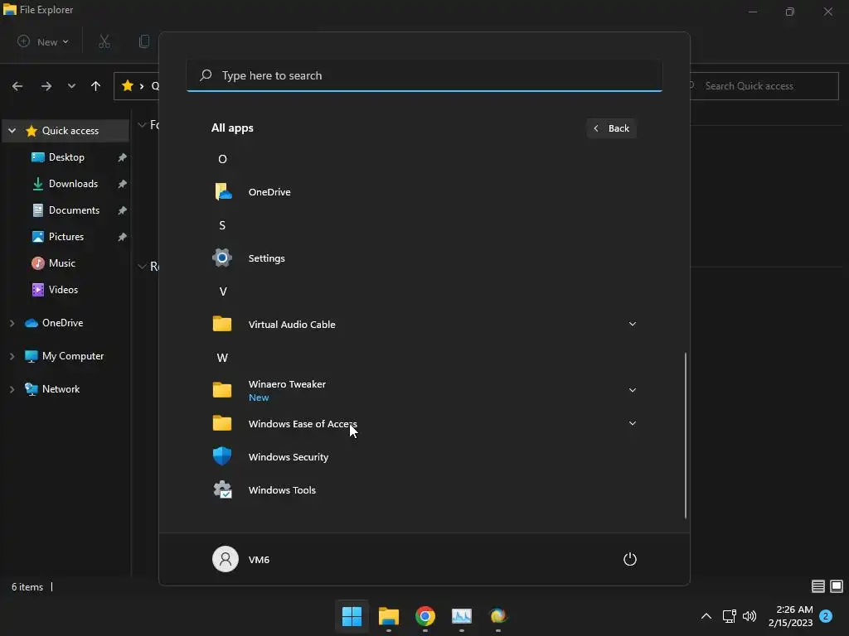Go forward in File Explorer navigation

coord(46,86)
